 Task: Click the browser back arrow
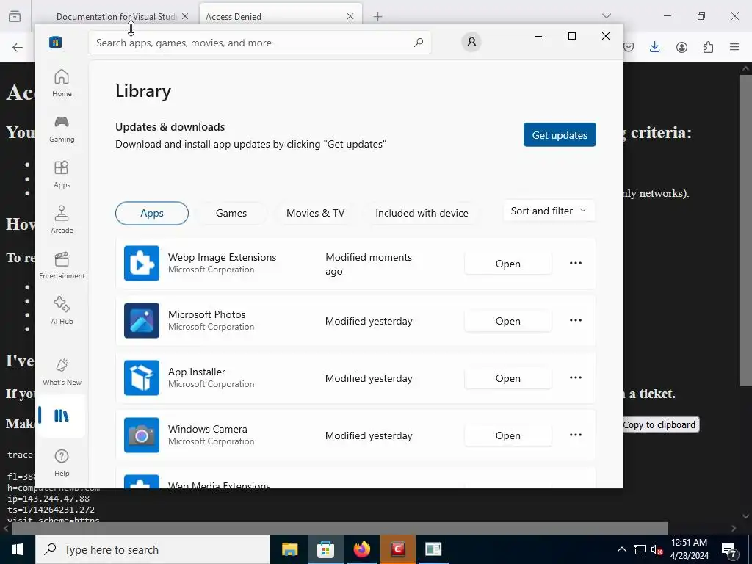click(18, 47)
